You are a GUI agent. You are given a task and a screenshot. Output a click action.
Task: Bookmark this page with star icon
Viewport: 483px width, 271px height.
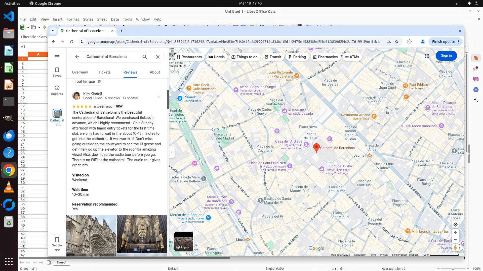[397, 42]
